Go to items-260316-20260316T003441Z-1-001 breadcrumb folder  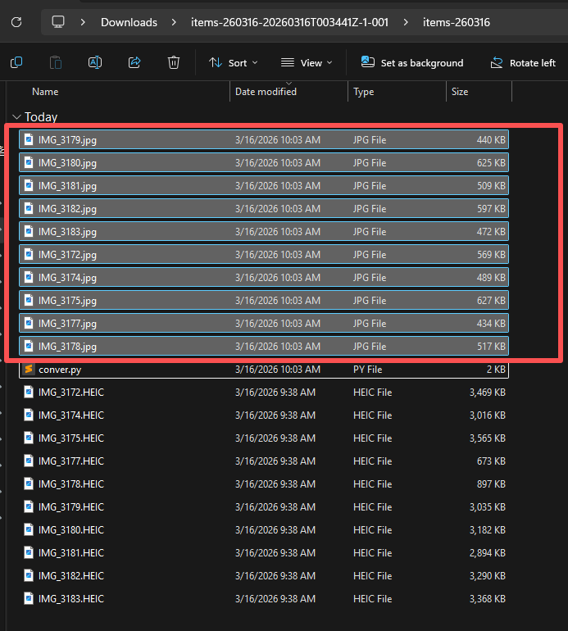pos(289,22)
